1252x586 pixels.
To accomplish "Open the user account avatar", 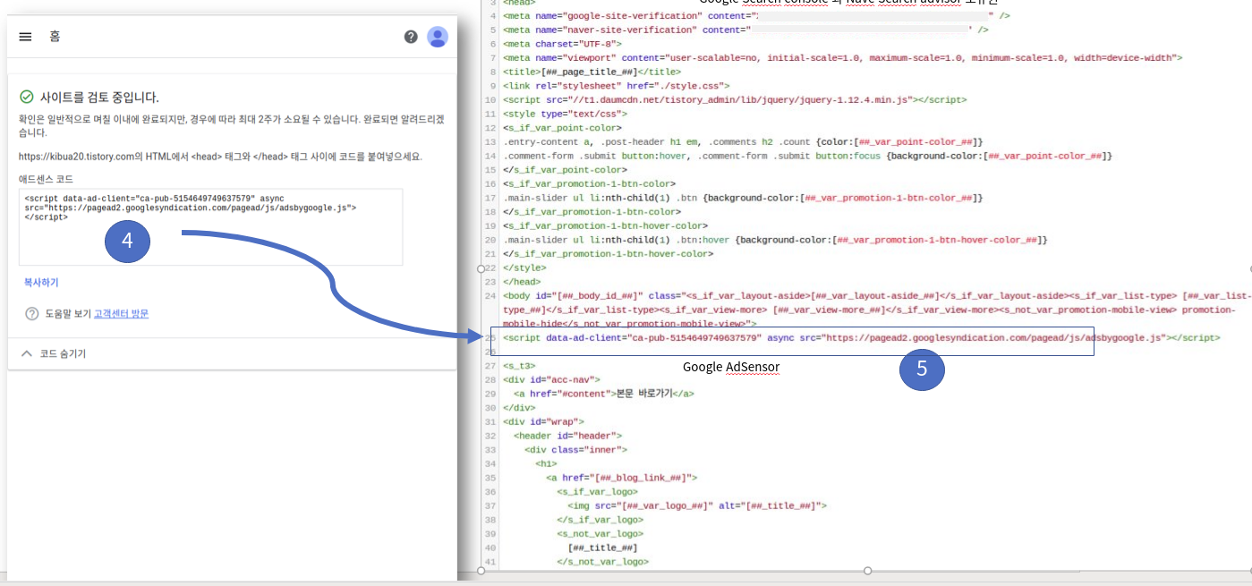I will [437, 37].
